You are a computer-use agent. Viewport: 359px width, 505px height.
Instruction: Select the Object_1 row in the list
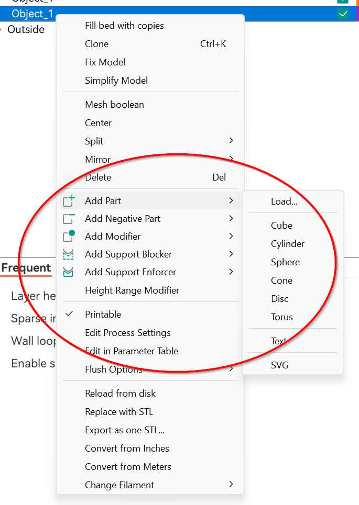pos(179,14)
